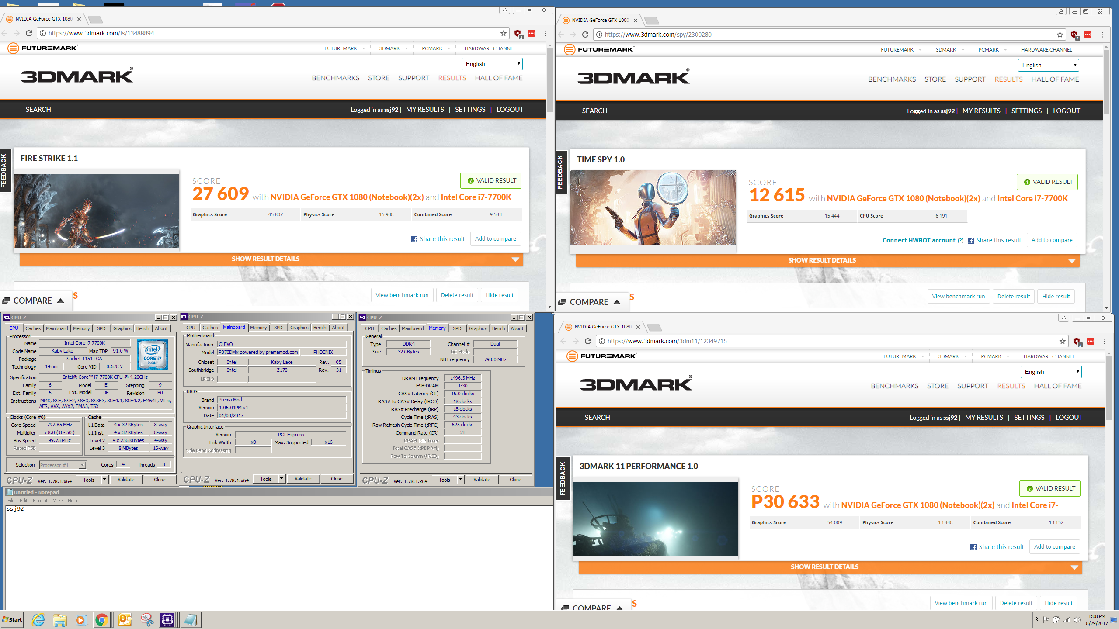Open the Format menu in Notepad
This screenshot has height=629, width=1119.
point(40,501)
